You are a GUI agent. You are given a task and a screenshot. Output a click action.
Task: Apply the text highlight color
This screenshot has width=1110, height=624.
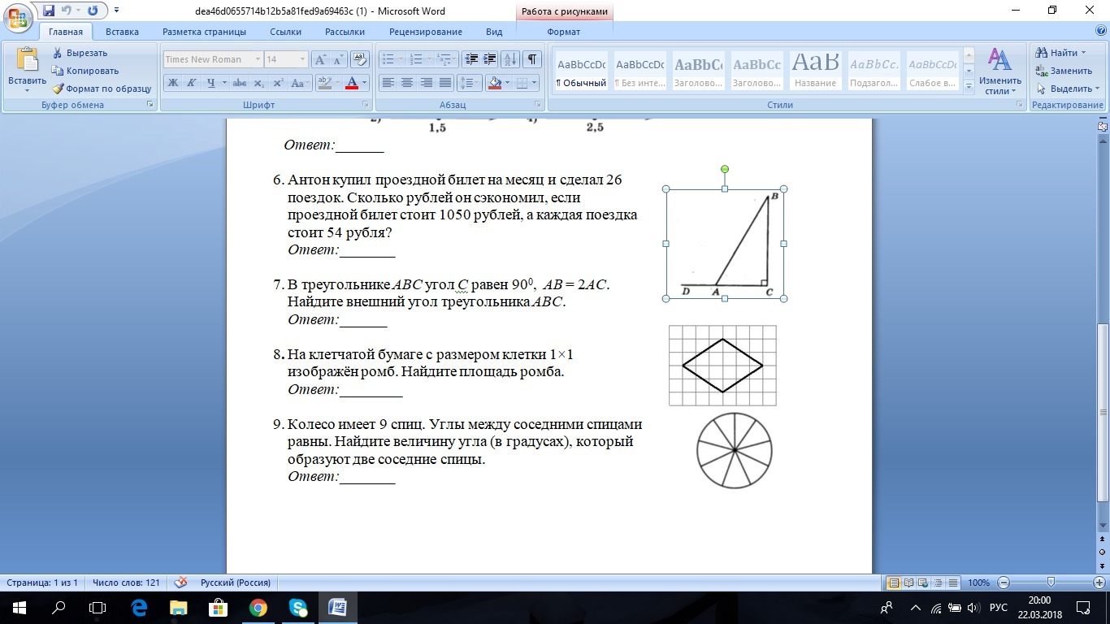(x=325, y=83)
